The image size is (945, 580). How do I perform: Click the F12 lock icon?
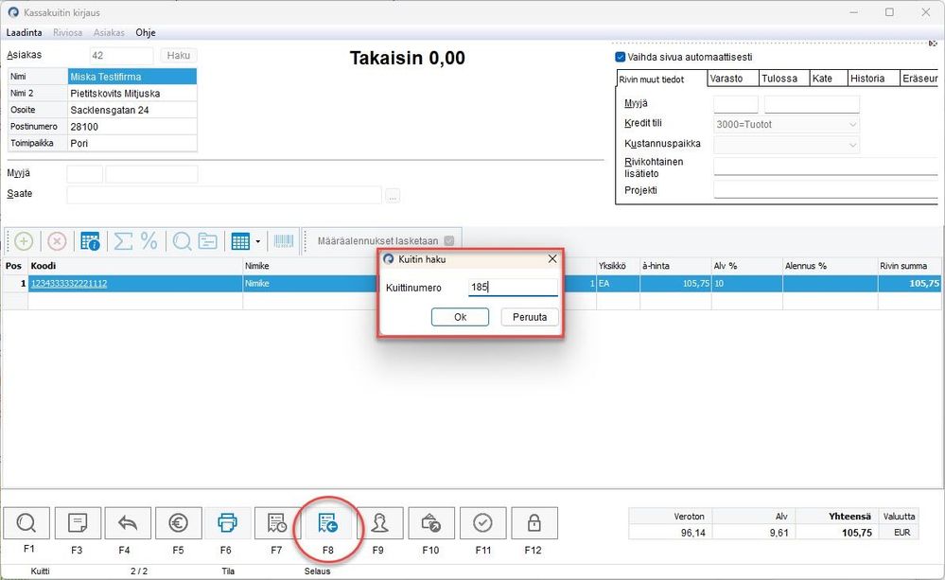click(534, 523)
